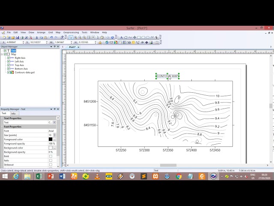Open the File menu

click(9, 33)
